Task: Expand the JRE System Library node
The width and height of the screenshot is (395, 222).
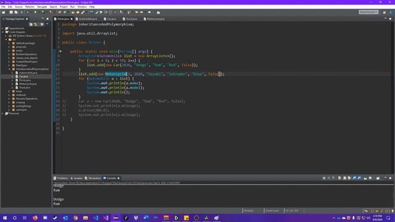Action: click(6, 36)
